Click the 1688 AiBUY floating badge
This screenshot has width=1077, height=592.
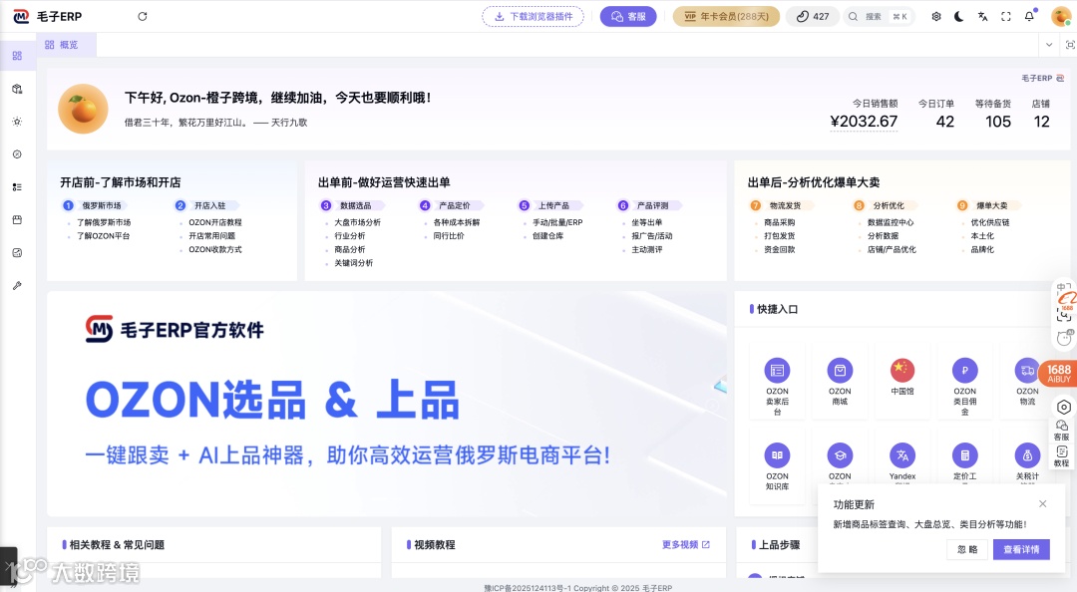point(1058,373)
